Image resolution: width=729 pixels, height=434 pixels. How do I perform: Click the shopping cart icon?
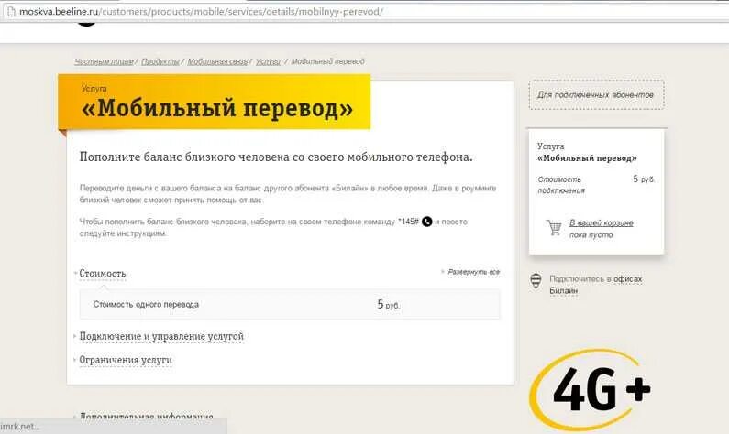click(x=554, y=227)
